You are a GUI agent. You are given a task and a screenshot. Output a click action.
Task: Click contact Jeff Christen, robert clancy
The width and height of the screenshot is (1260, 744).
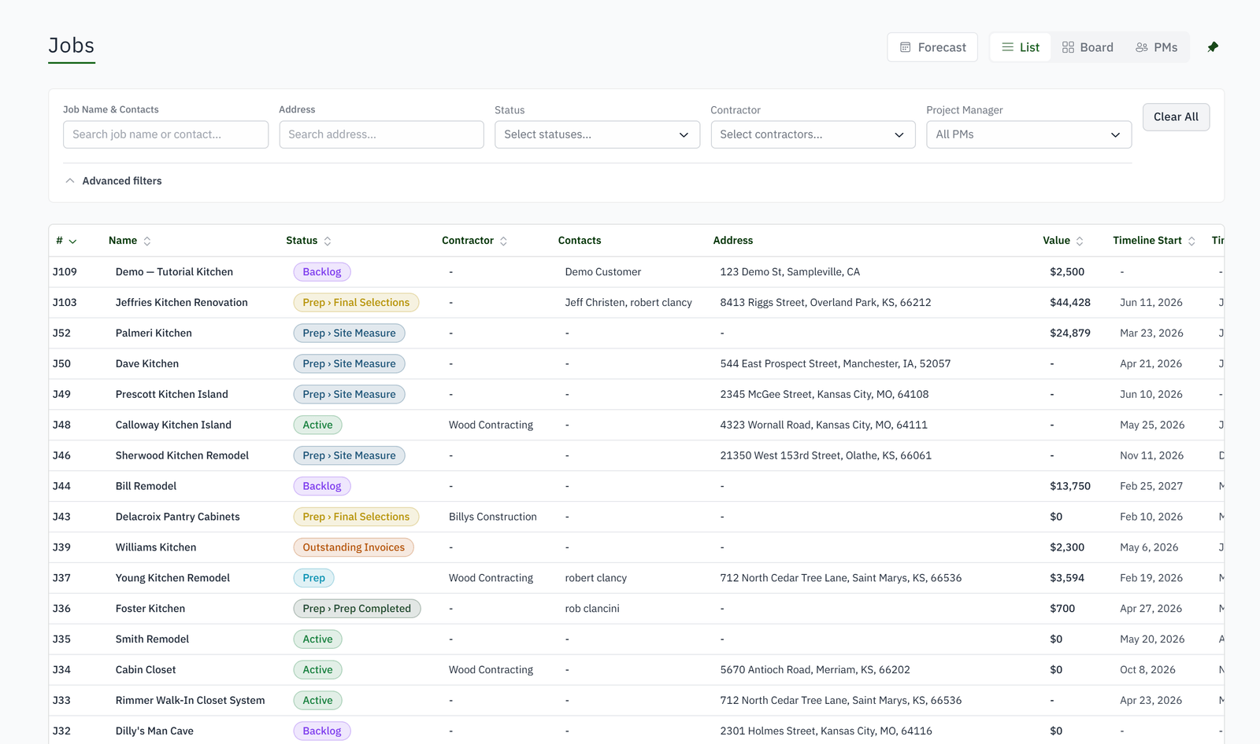(628, 303)
